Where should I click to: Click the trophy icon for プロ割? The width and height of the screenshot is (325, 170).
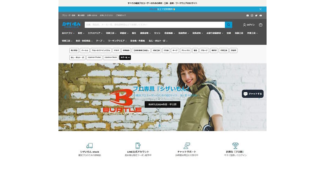point(235,146)
